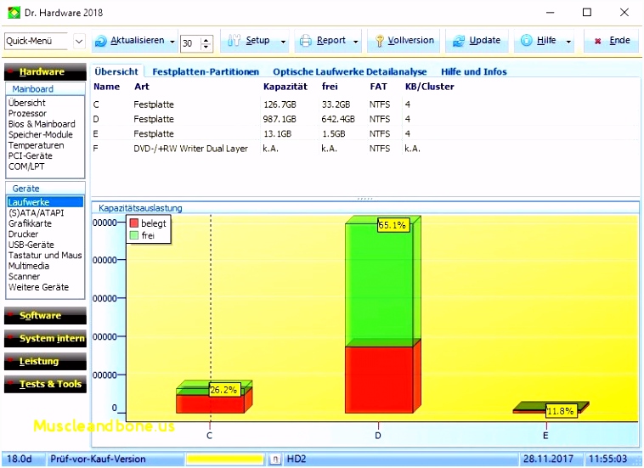Click the 65.1% label on the D bar
The width and height of the screenshot is (644, 468).
point(394,225)
